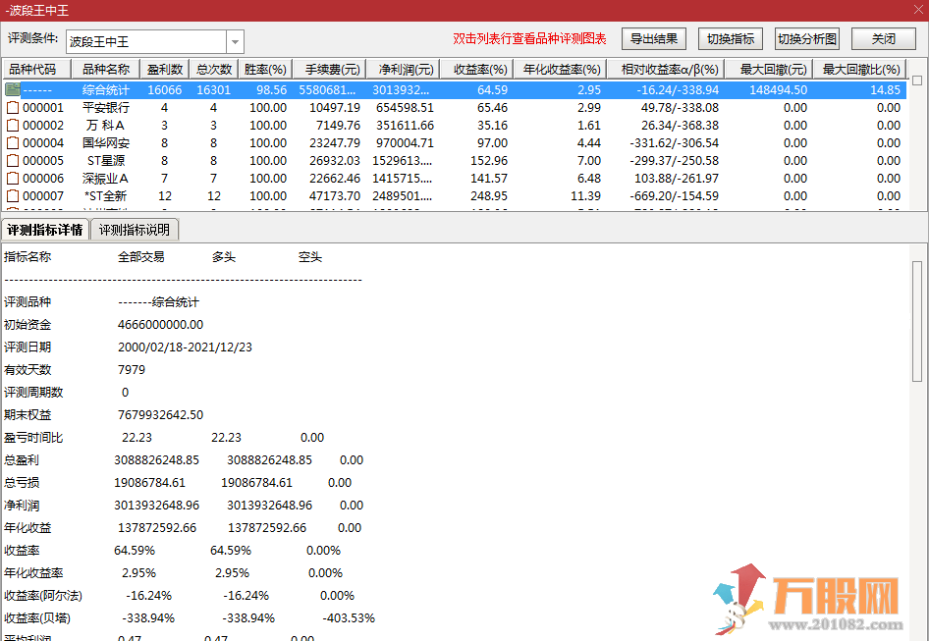Sort by 手续费(元) column header
Screen dimensions: 929x641
point(329,70)
